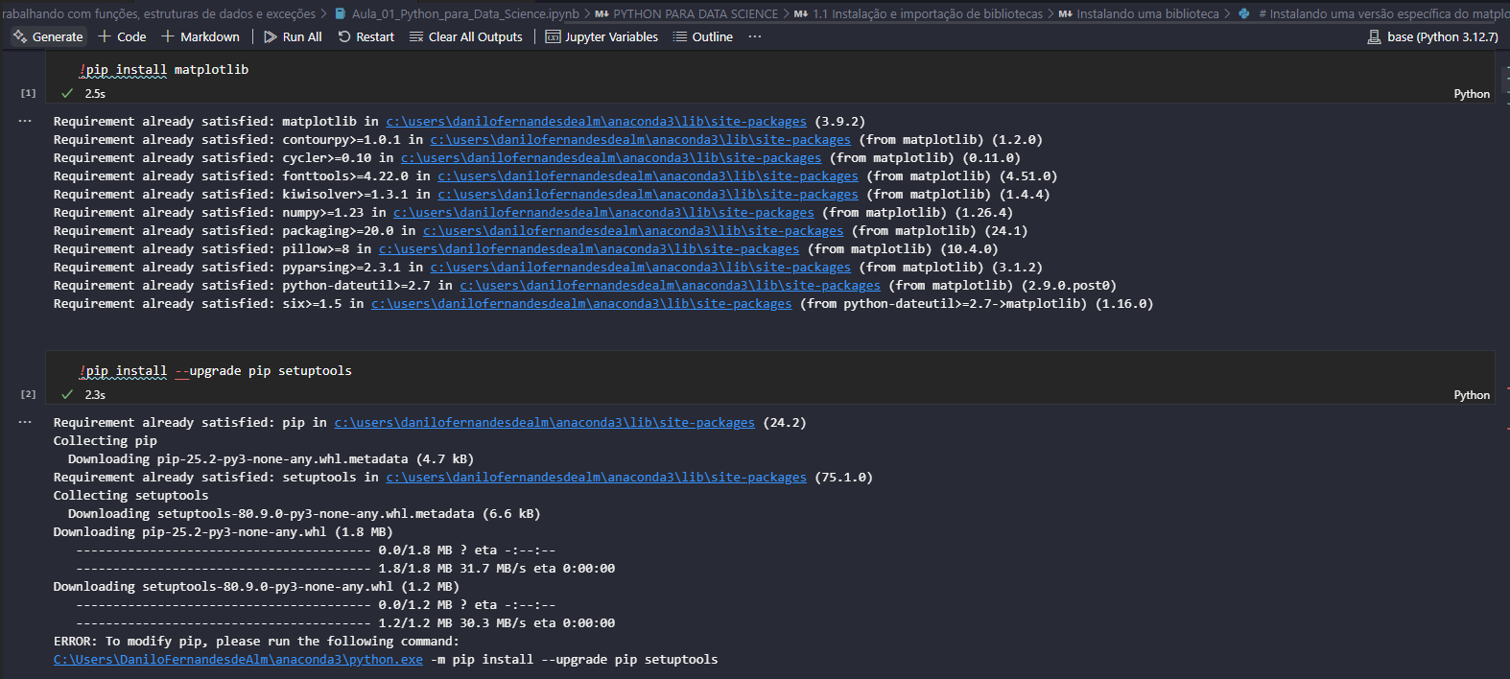The image size is (1510, 679).
Task: Clear All Outputs in notebook
Action: coord(466,36)
